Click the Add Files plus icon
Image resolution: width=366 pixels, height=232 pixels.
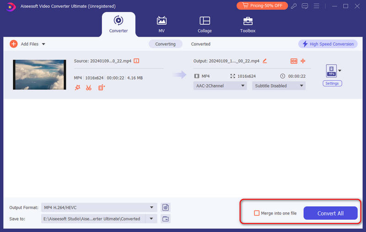pos(14,44)
